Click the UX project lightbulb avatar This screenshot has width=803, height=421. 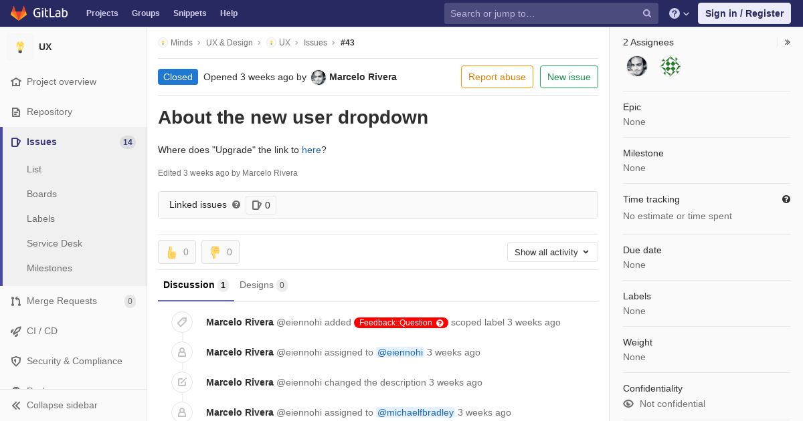click(x=20, y=47)
